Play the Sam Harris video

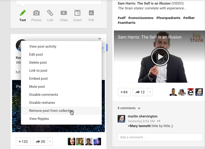pyautogui.click(x=160, y=57)
